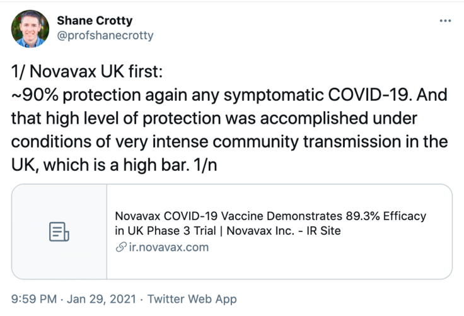Follow the ir.novavax.com domain link
The width and height of the screenshot is (464, 316).
(x=167, y=247)
